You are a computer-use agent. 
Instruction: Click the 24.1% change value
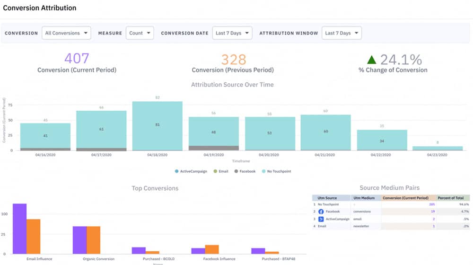[x=401, y=60]
